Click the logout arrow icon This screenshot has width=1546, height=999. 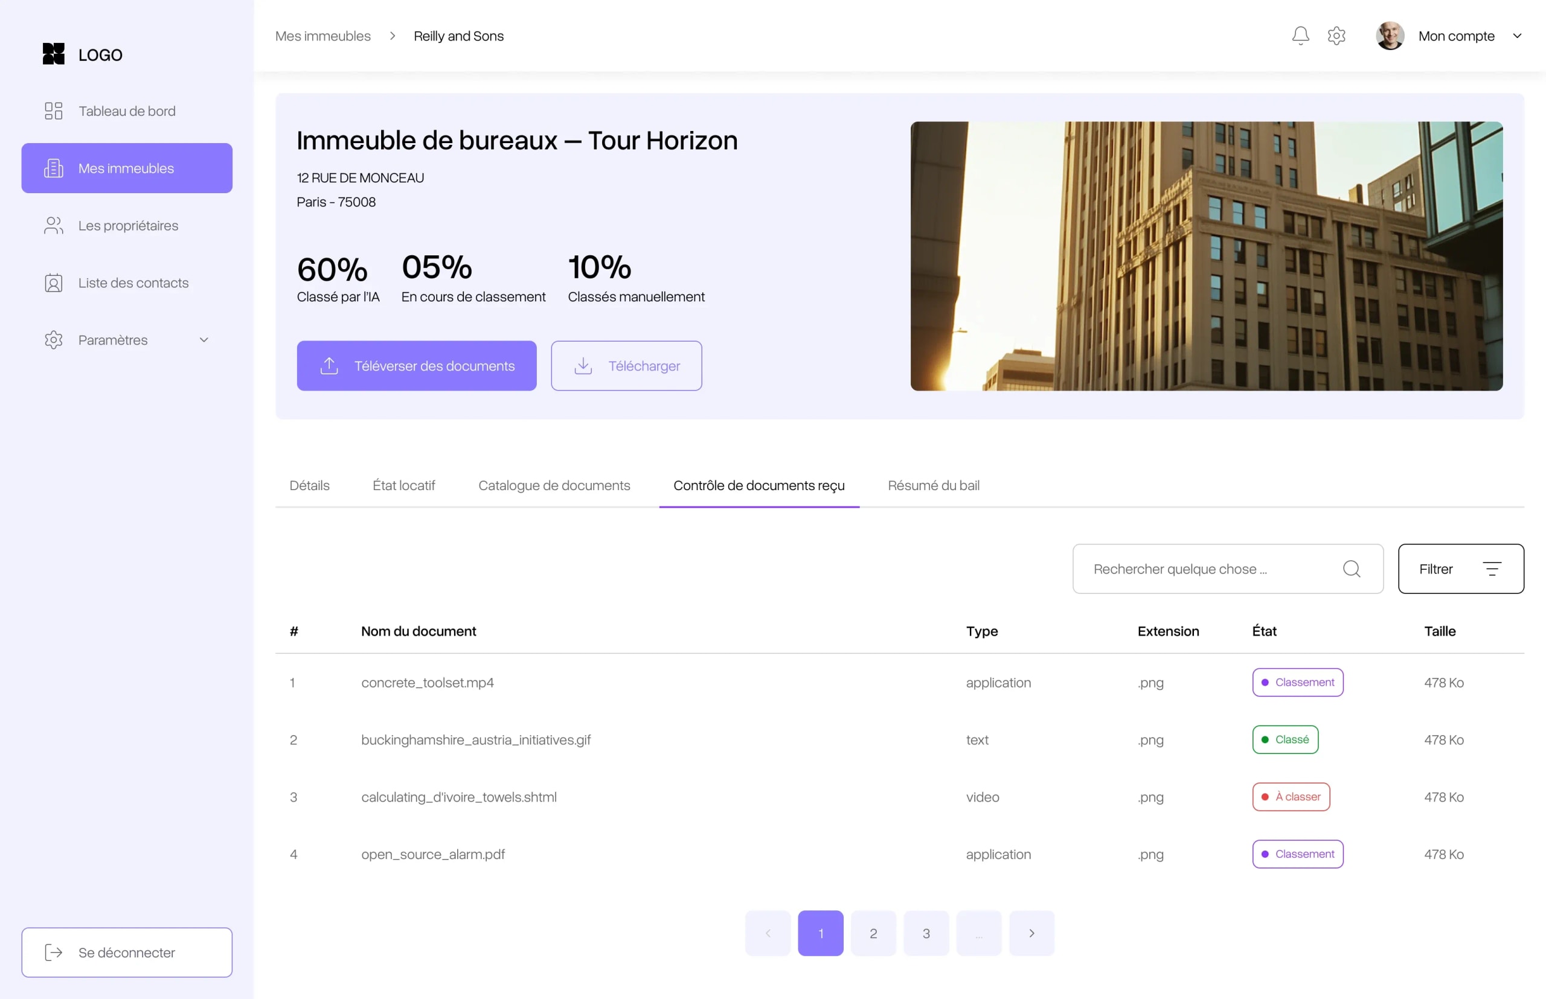(x=53, y=953)
